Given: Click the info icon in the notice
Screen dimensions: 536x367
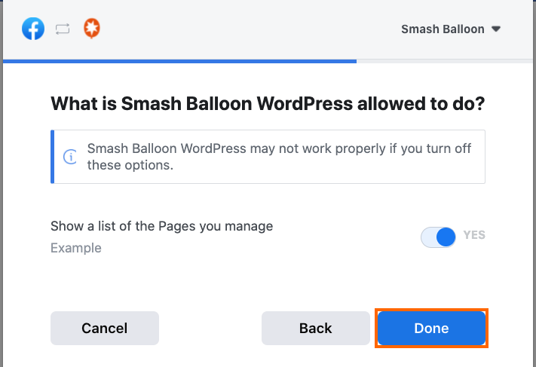Looking at the screenshot, I should pyautogui.click(x=70, y=157).
